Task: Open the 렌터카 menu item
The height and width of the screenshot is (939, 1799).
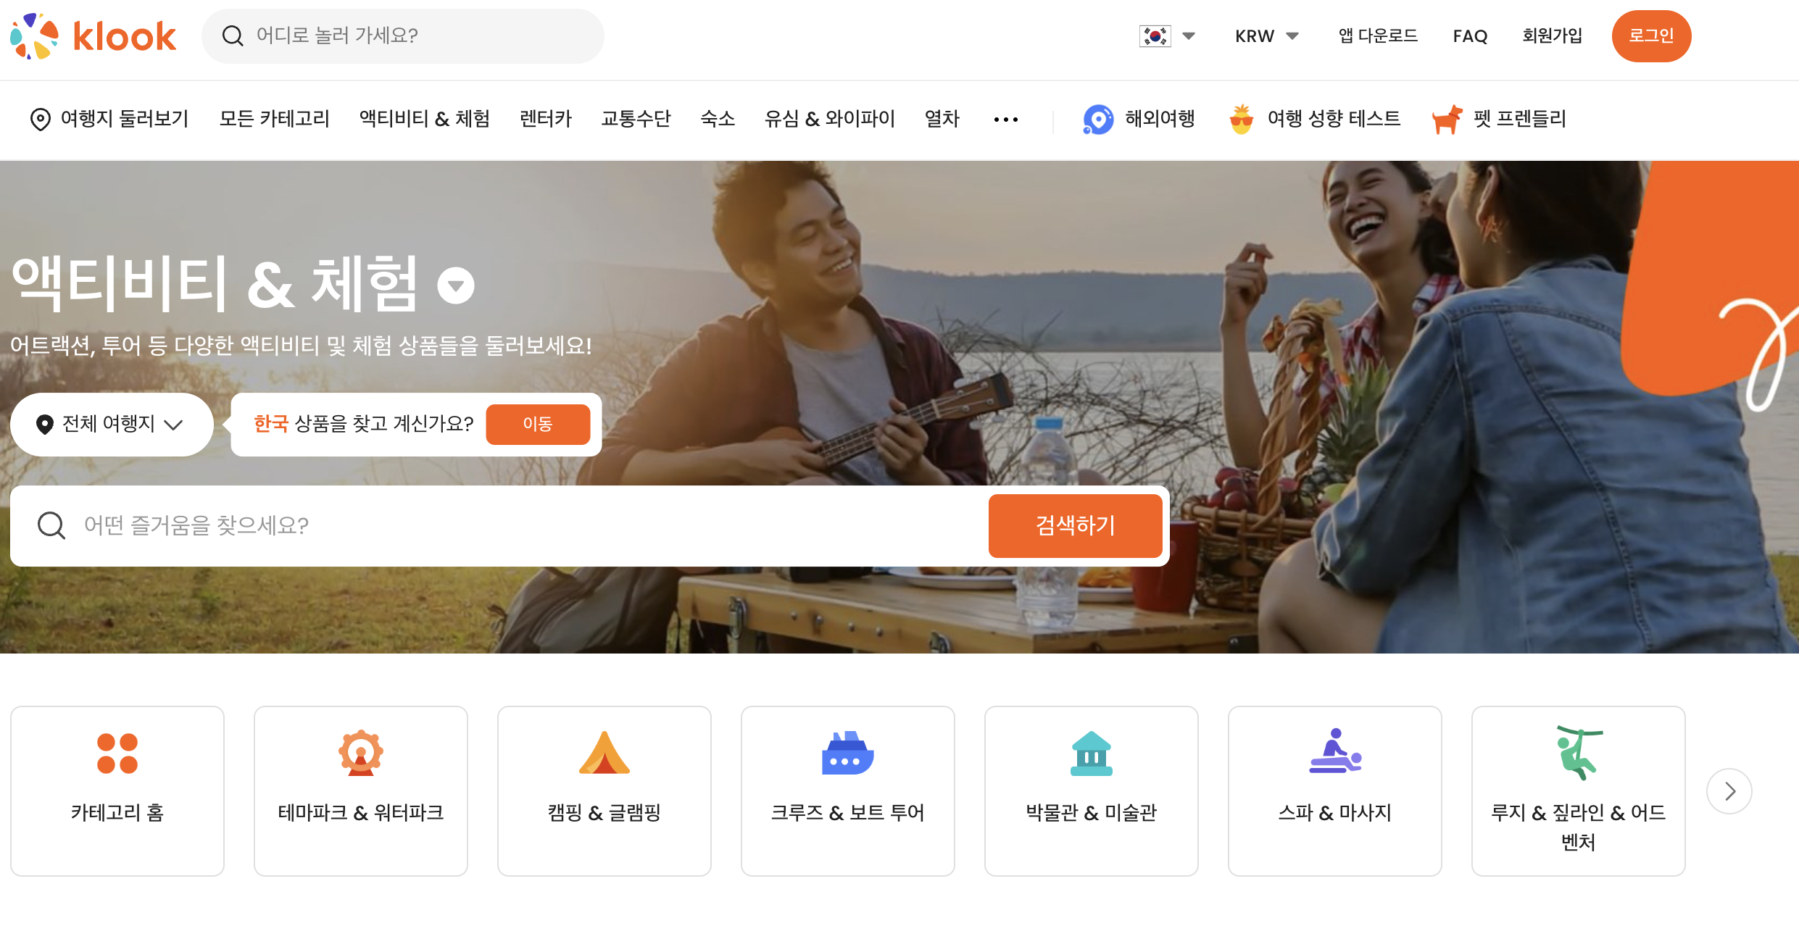Action: 545,119
